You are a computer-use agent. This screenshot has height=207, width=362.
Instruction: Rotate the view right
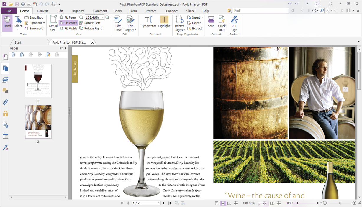[x=91, y=29]
